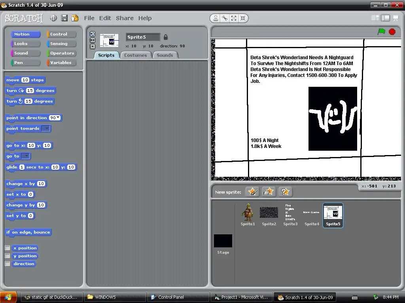The height and width of the screenshot is (303, 405).
Task: Open the Edit menu
Action: point(105,18)
